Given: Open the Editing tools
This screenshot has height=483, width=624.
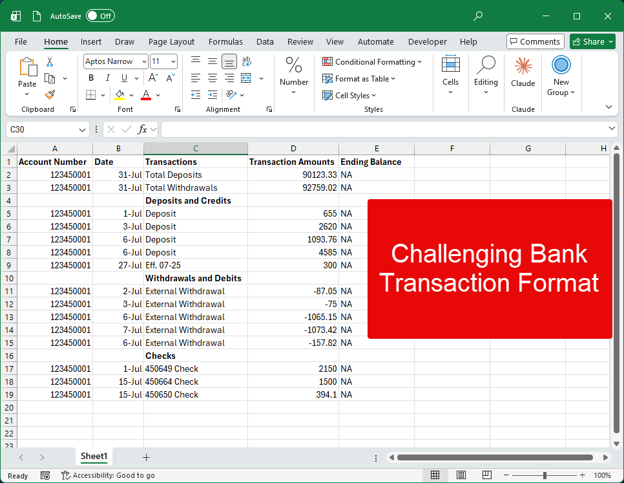Looking at the screenshot, I should click(486, 75).
